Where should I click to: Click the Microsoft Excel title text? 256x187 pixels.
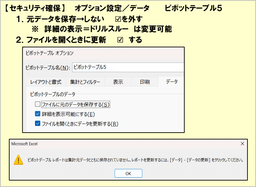click(x=24, y=144)
